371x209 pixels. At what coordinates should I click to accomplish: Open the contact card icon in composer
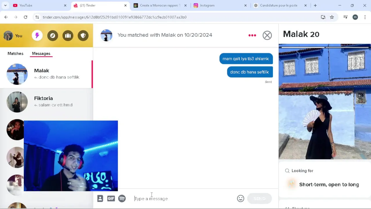click(100, 199)
